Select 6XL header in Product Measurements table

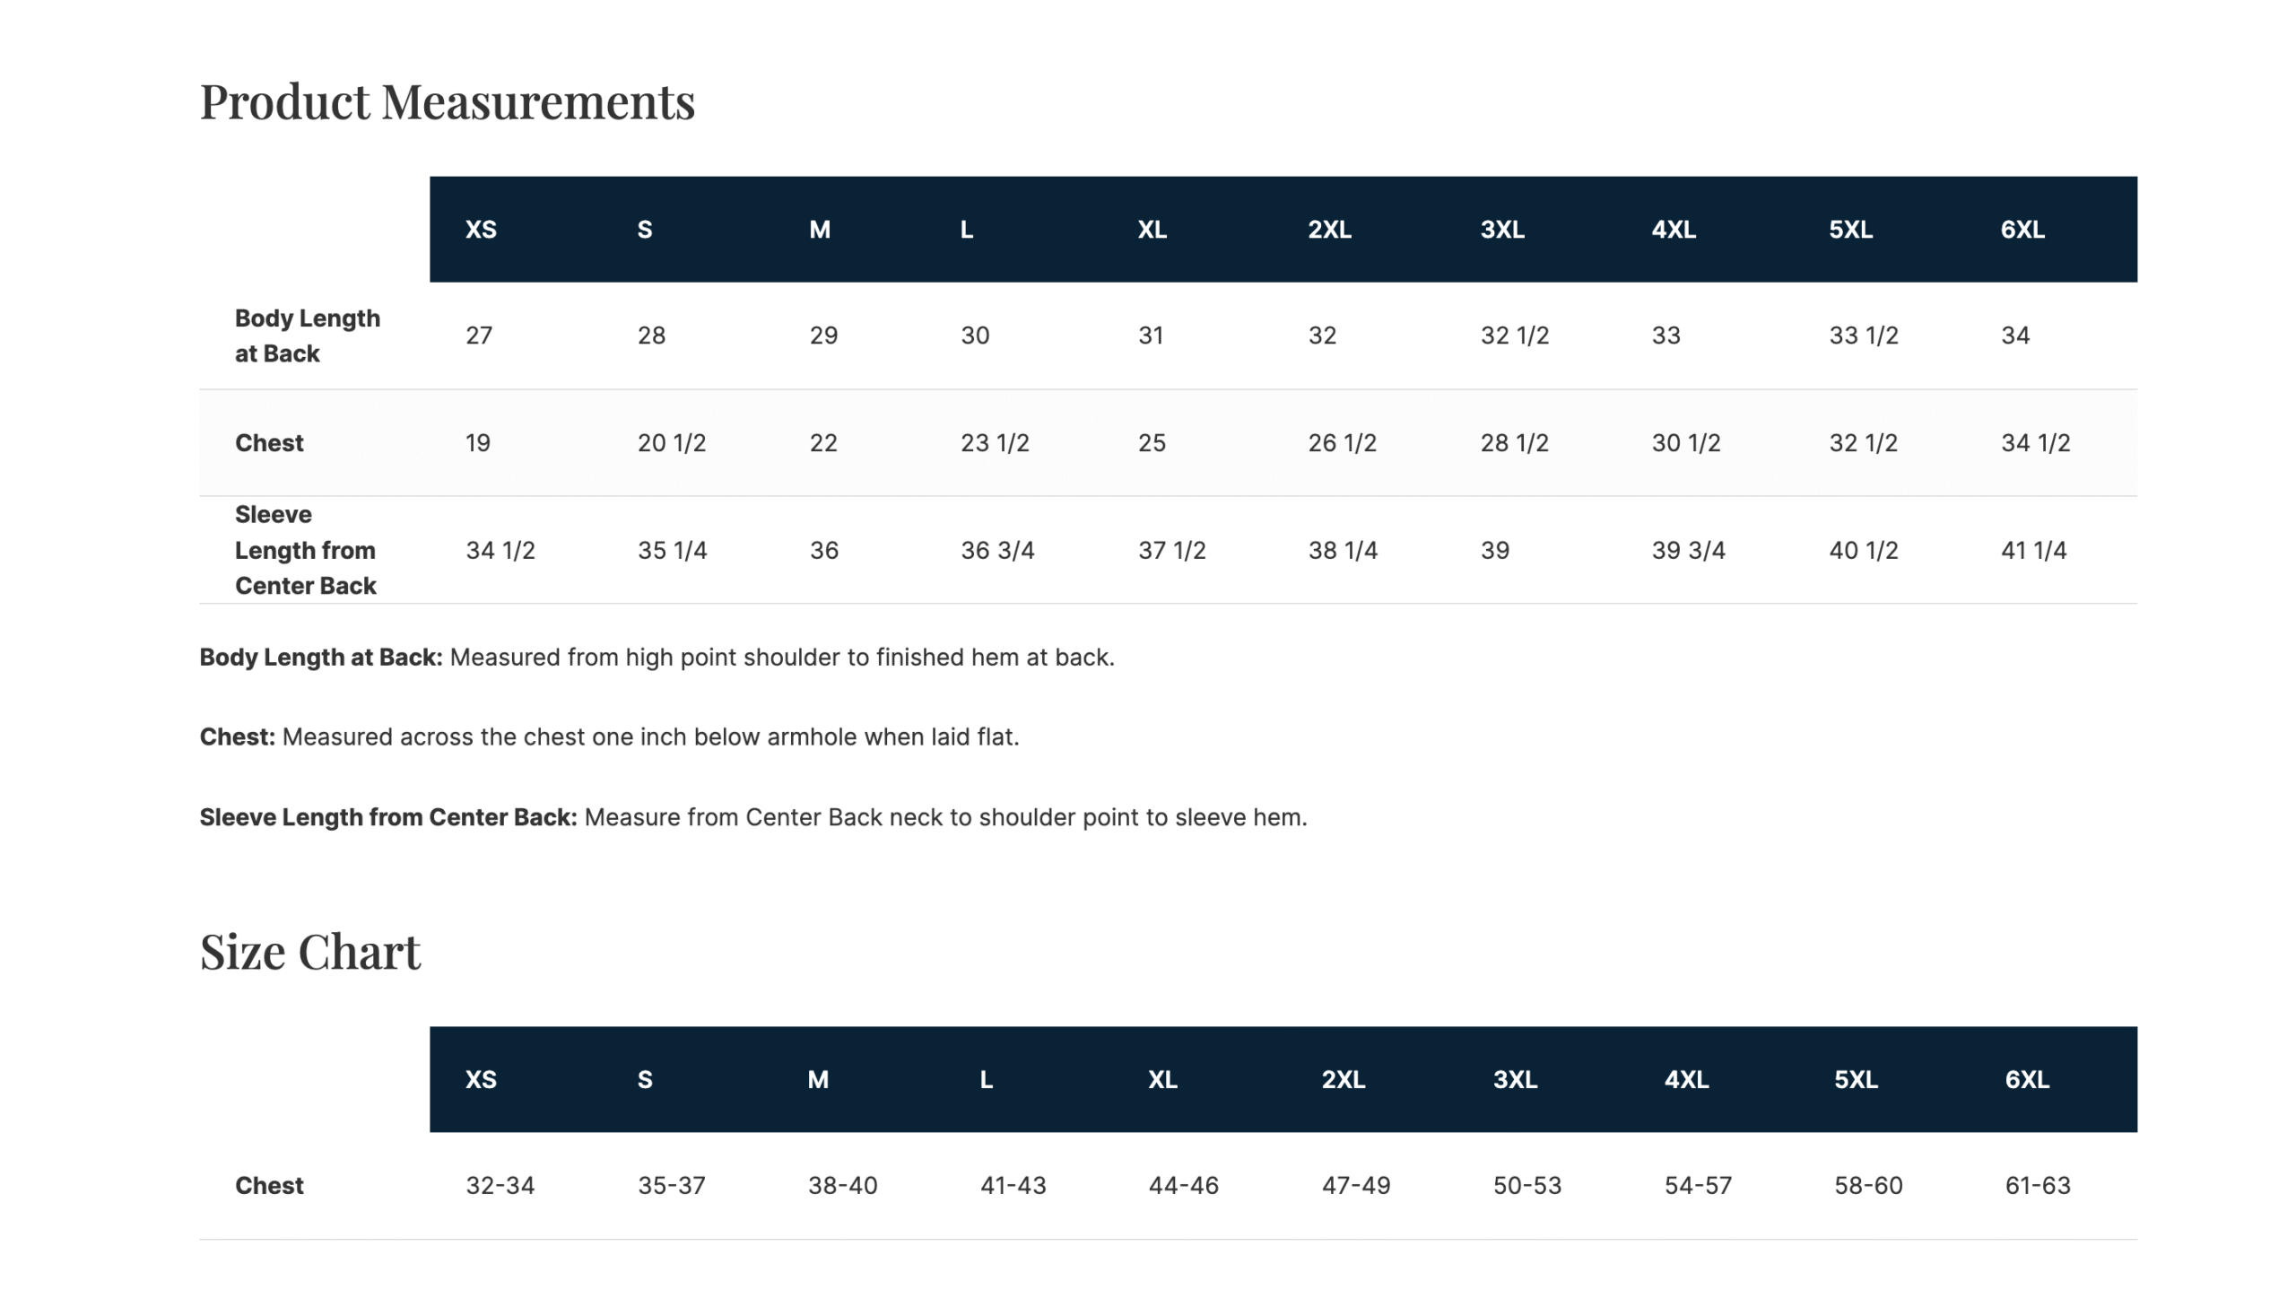(x=2022, y=230)
